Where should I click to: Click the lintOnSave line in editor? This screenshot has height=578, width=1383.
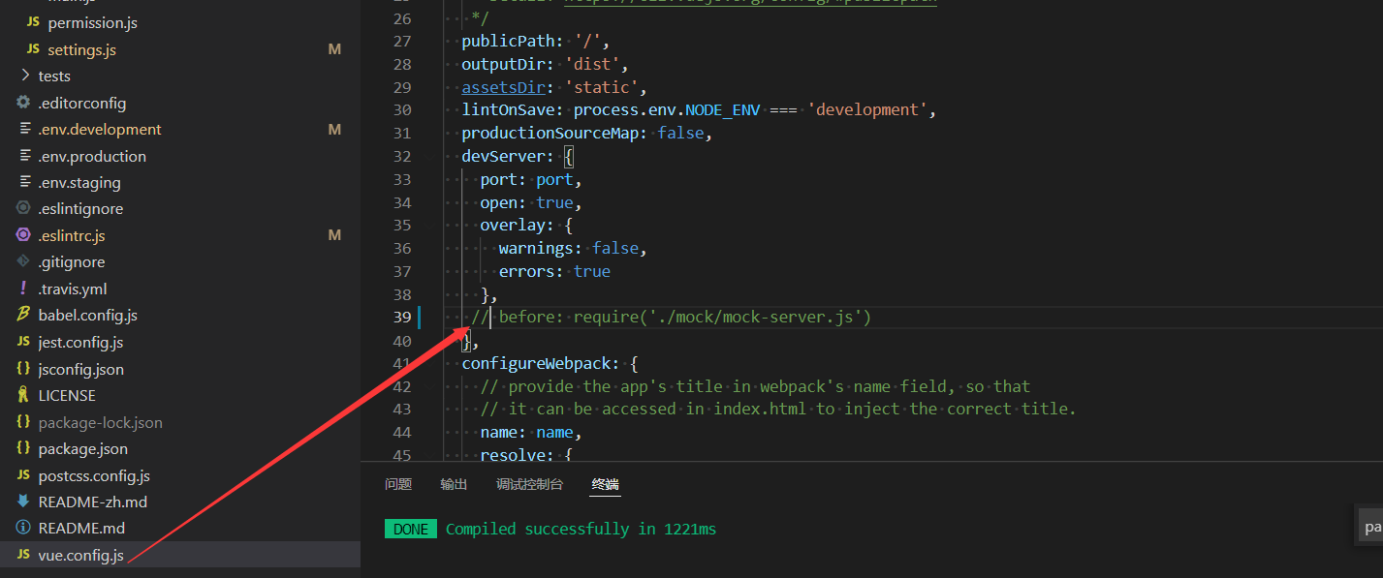coord(700,109)
